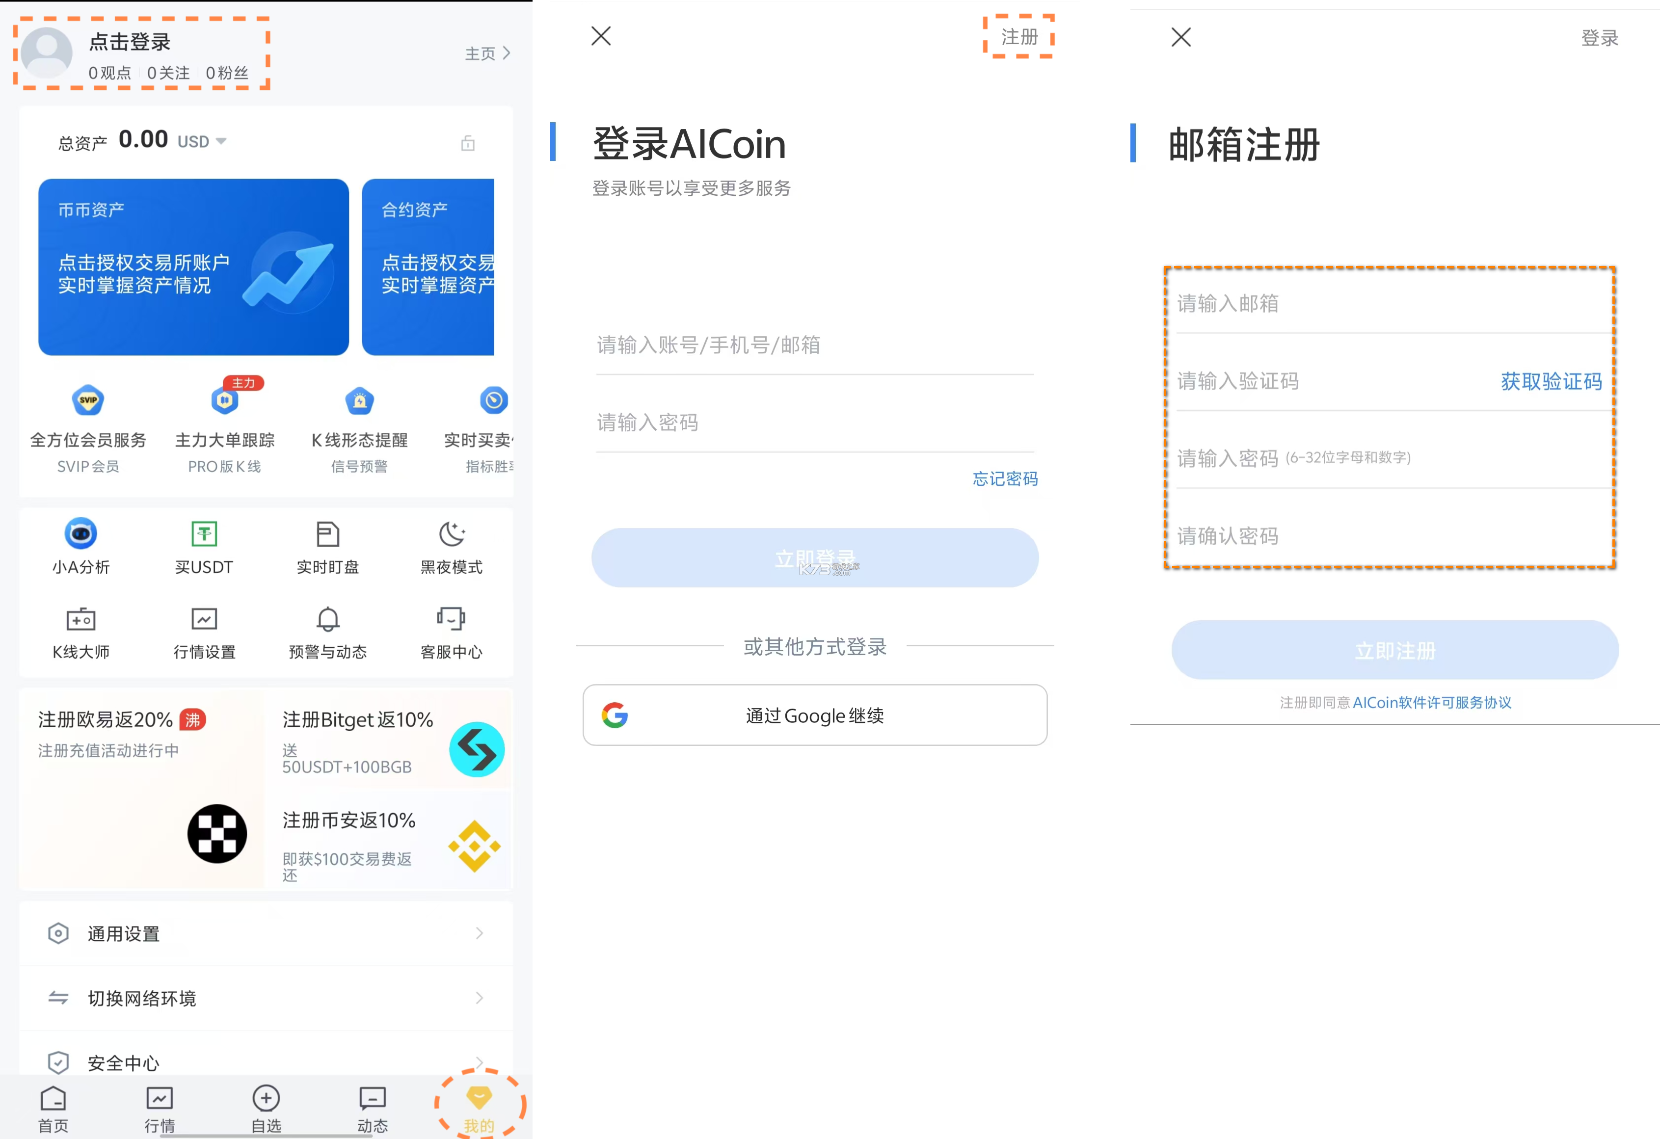The width and height of the screenshot is (1660, 1139).
Task: Open the 客服中心 icon
Action: coord(452,618)
